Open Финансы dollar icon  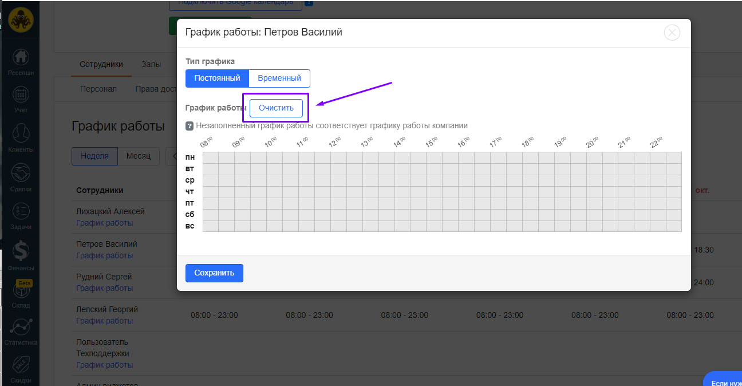[21, 251]
